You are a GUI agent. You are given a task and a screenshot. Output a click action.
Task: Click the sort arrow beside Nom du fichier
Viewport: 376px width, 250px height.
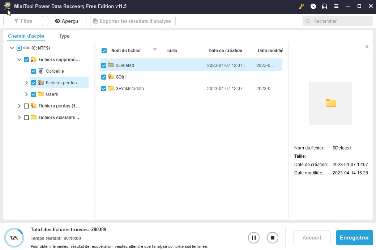coord(155,50)
